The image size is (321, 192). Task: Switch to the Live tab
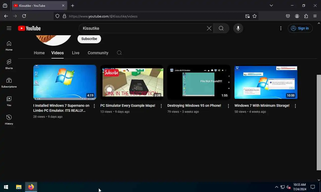pyautogui.click(x=76, y=53)
